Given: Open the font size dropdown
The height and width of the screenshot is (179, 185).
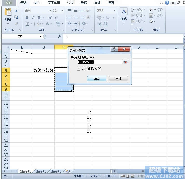Looking at the screenshot, I should tap(63, 11).
